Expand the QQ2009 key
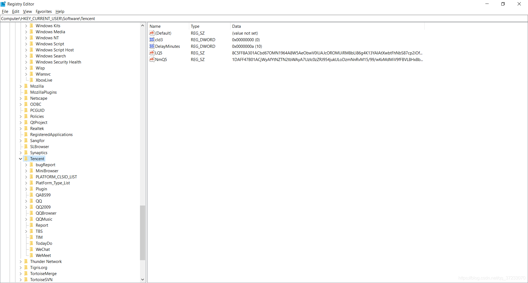The image size is (528, 283). tap(26, 207)
